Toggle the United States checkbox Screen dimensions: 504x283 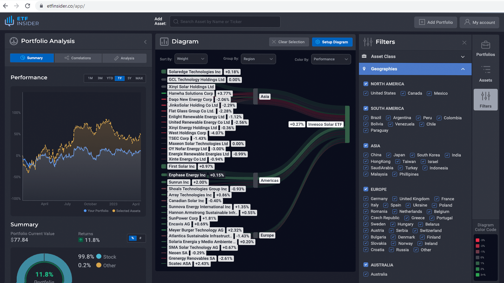coord(366,93)
